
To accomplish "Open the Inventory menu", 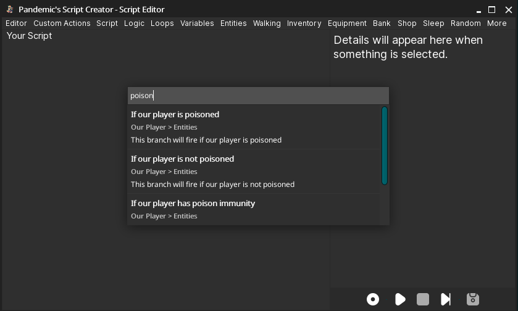I will pyautogui.click(x=304, y=23).
